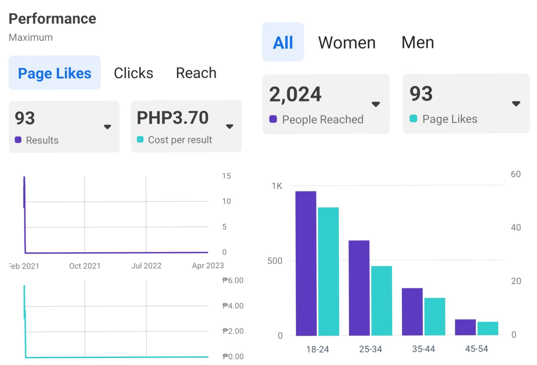Viewport: 537px width, 365px height.
Task: Filter audience chart by Women
Action: (347, 42)
